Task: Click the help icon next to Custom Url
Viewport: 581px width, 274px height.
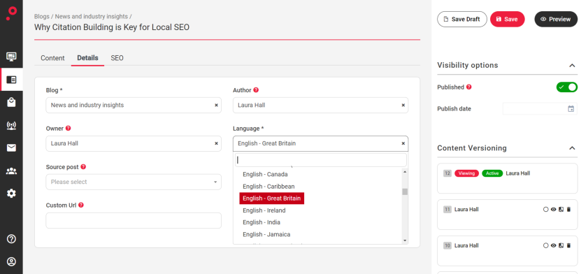Action: click(81, 205)
